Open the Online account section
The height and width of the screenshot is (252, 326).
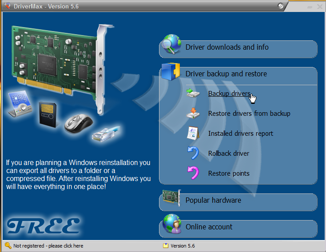click(209, 227)
